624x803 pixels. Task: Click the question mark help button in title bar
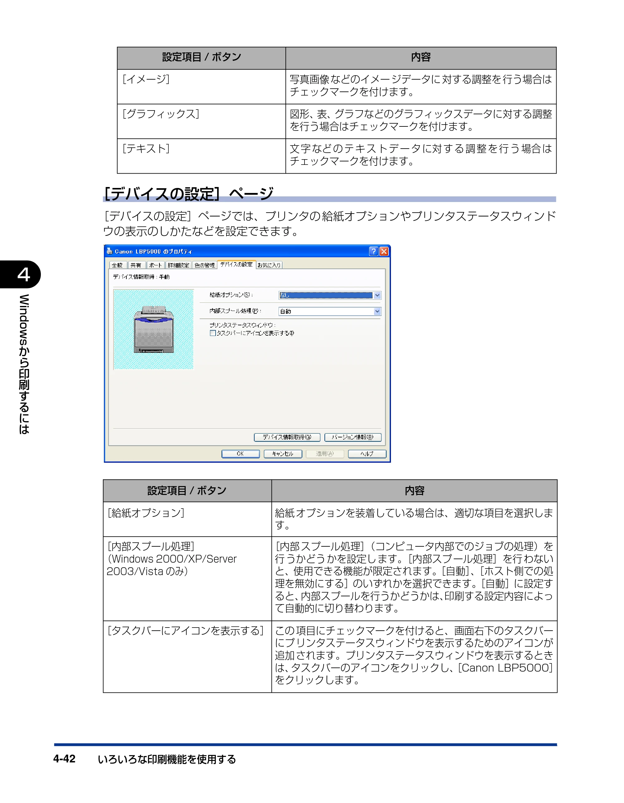pyautogui.click(x=373, y=251)
